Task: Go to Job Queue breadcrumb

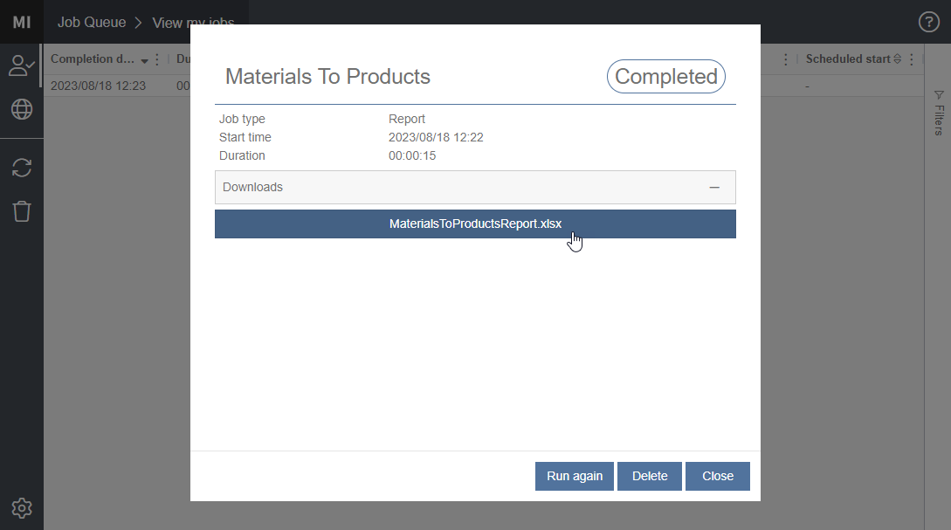Action: (92, 23)
